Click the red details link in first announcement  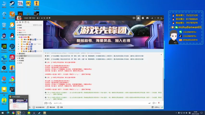click(86, 74)
